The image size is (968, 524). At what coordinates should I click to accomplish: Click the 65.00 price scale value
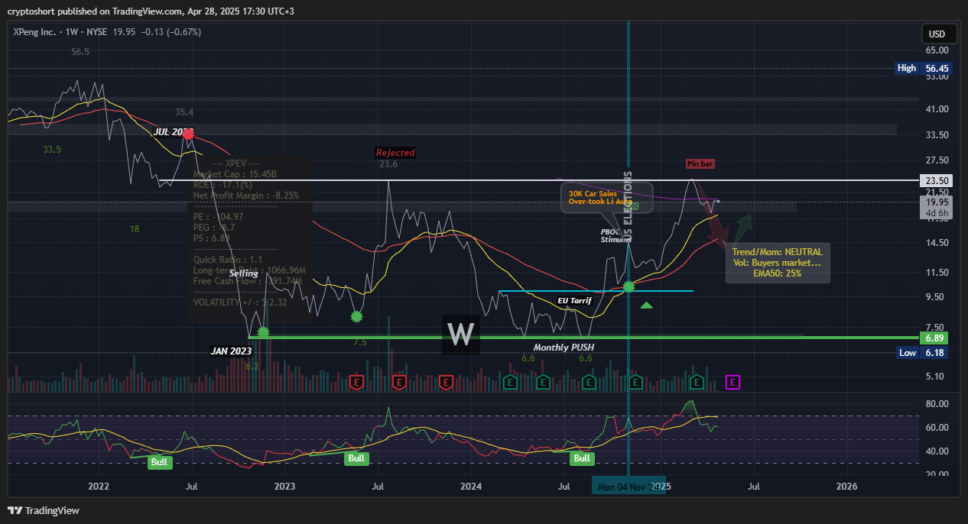coord(937,50)
